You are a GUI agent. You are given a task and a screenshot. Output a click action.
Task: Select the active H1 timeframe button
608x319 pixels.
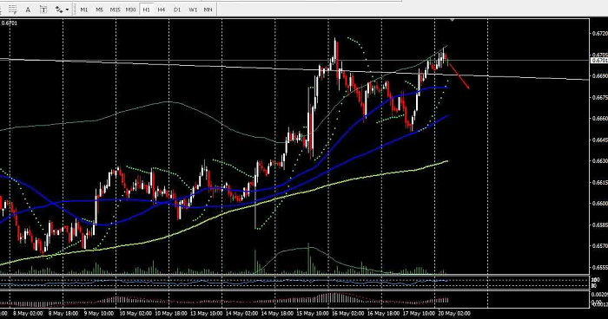click(x=146, y=10)
